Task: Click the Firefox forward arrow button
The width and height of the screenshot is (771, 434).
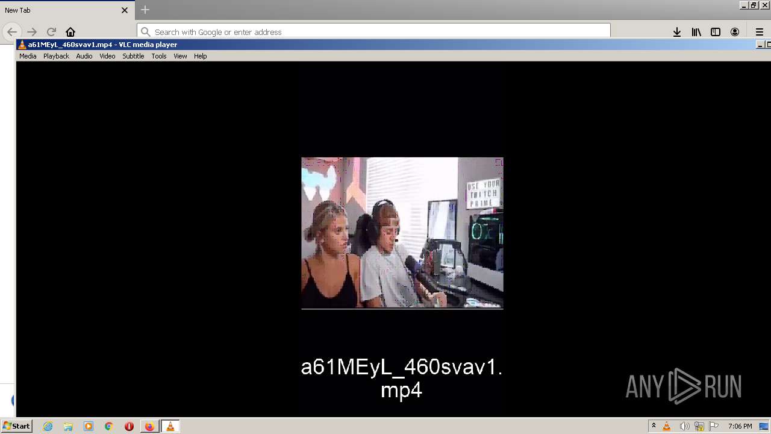Action: 32,32
